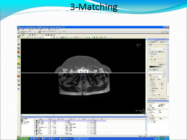Viewport: 187px width, 140px height.
Task: Open the File menu
Action: pos(20,29)
